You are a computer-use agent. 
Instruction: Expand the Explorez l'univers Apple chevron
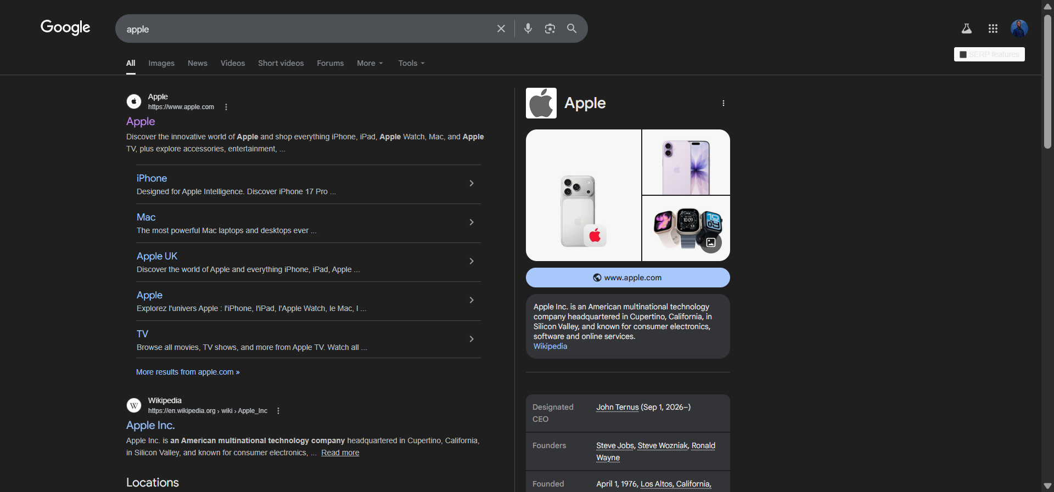coord(472,300)
